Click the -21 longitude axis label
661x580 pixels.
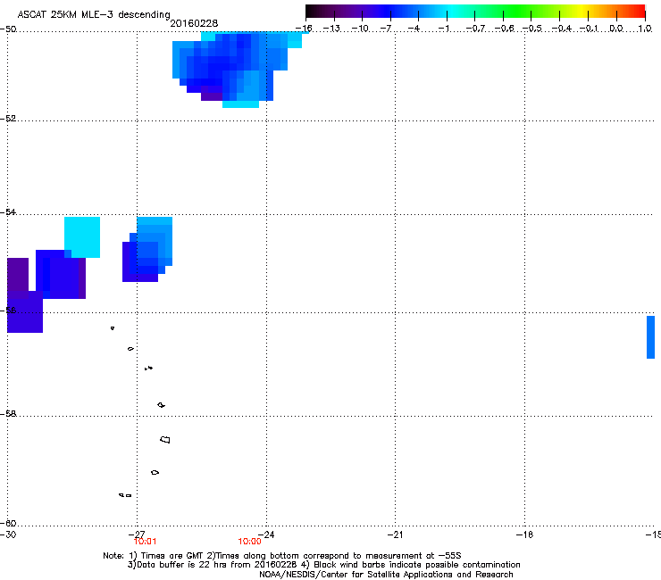pyautogui.click(x=395, y=534)
